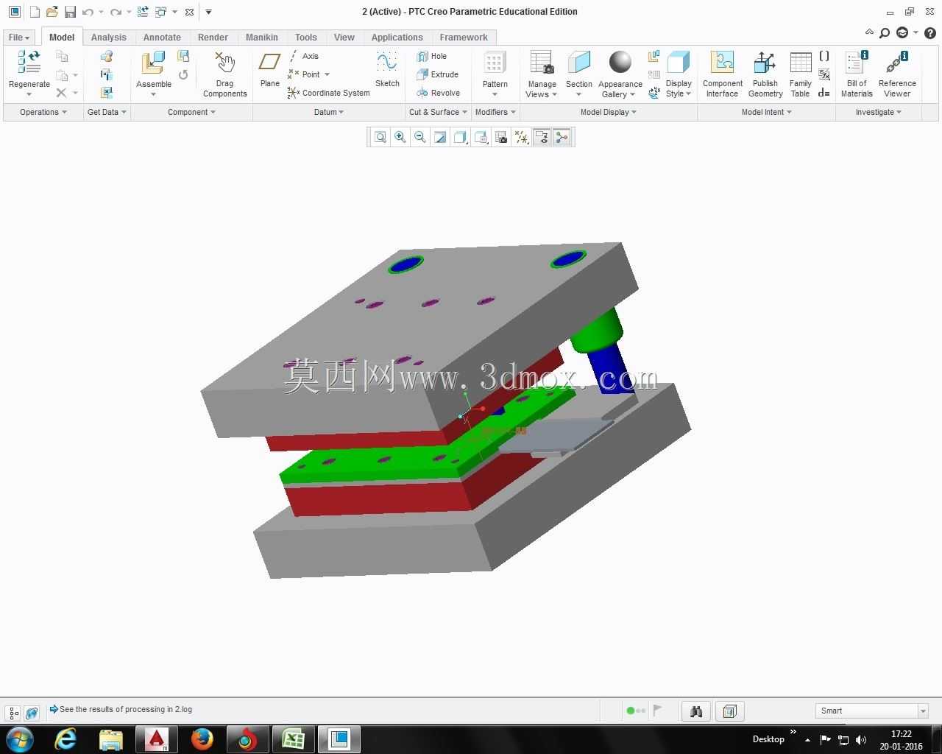
Task: Expand the Component group menu
Action: (191, 112)
